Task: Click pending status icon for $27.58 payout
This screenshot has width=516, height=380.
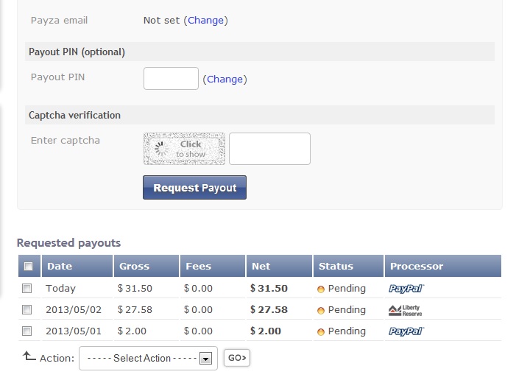Action: (321, 311)
